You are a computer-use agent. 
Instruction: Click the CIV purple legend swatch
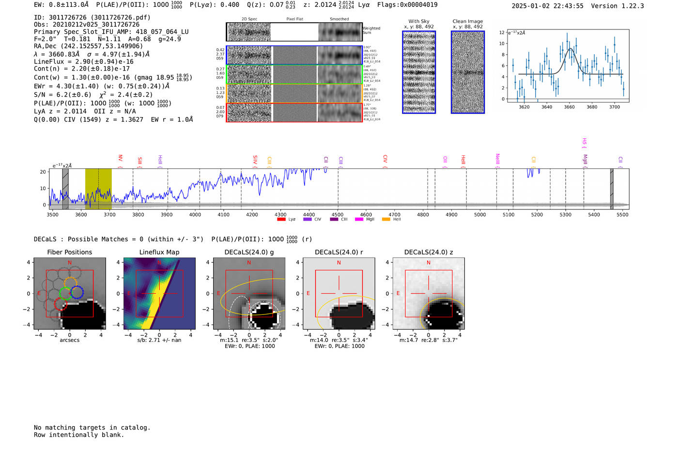(x=307, y=220)
